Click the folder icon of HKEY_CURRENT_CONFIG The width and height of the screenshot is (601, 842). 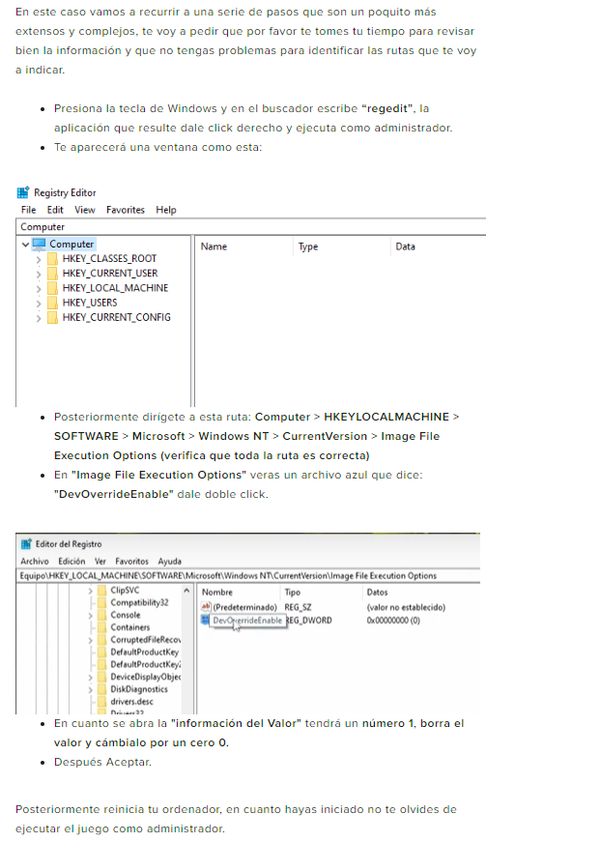(52, 318)
